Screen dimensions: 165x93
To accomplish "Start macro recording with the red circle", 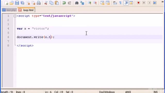I will point(138,3).
